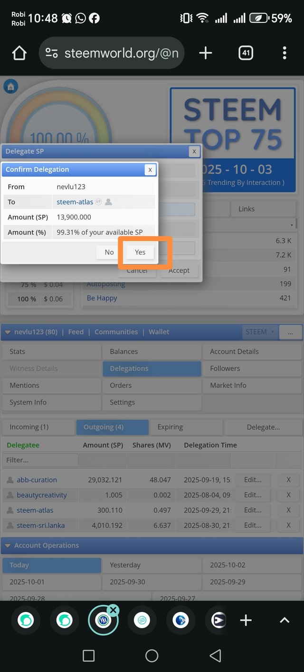
Task: Select the 100 % vote weight row
Action: pyautogui.click(x=40, y=299)
